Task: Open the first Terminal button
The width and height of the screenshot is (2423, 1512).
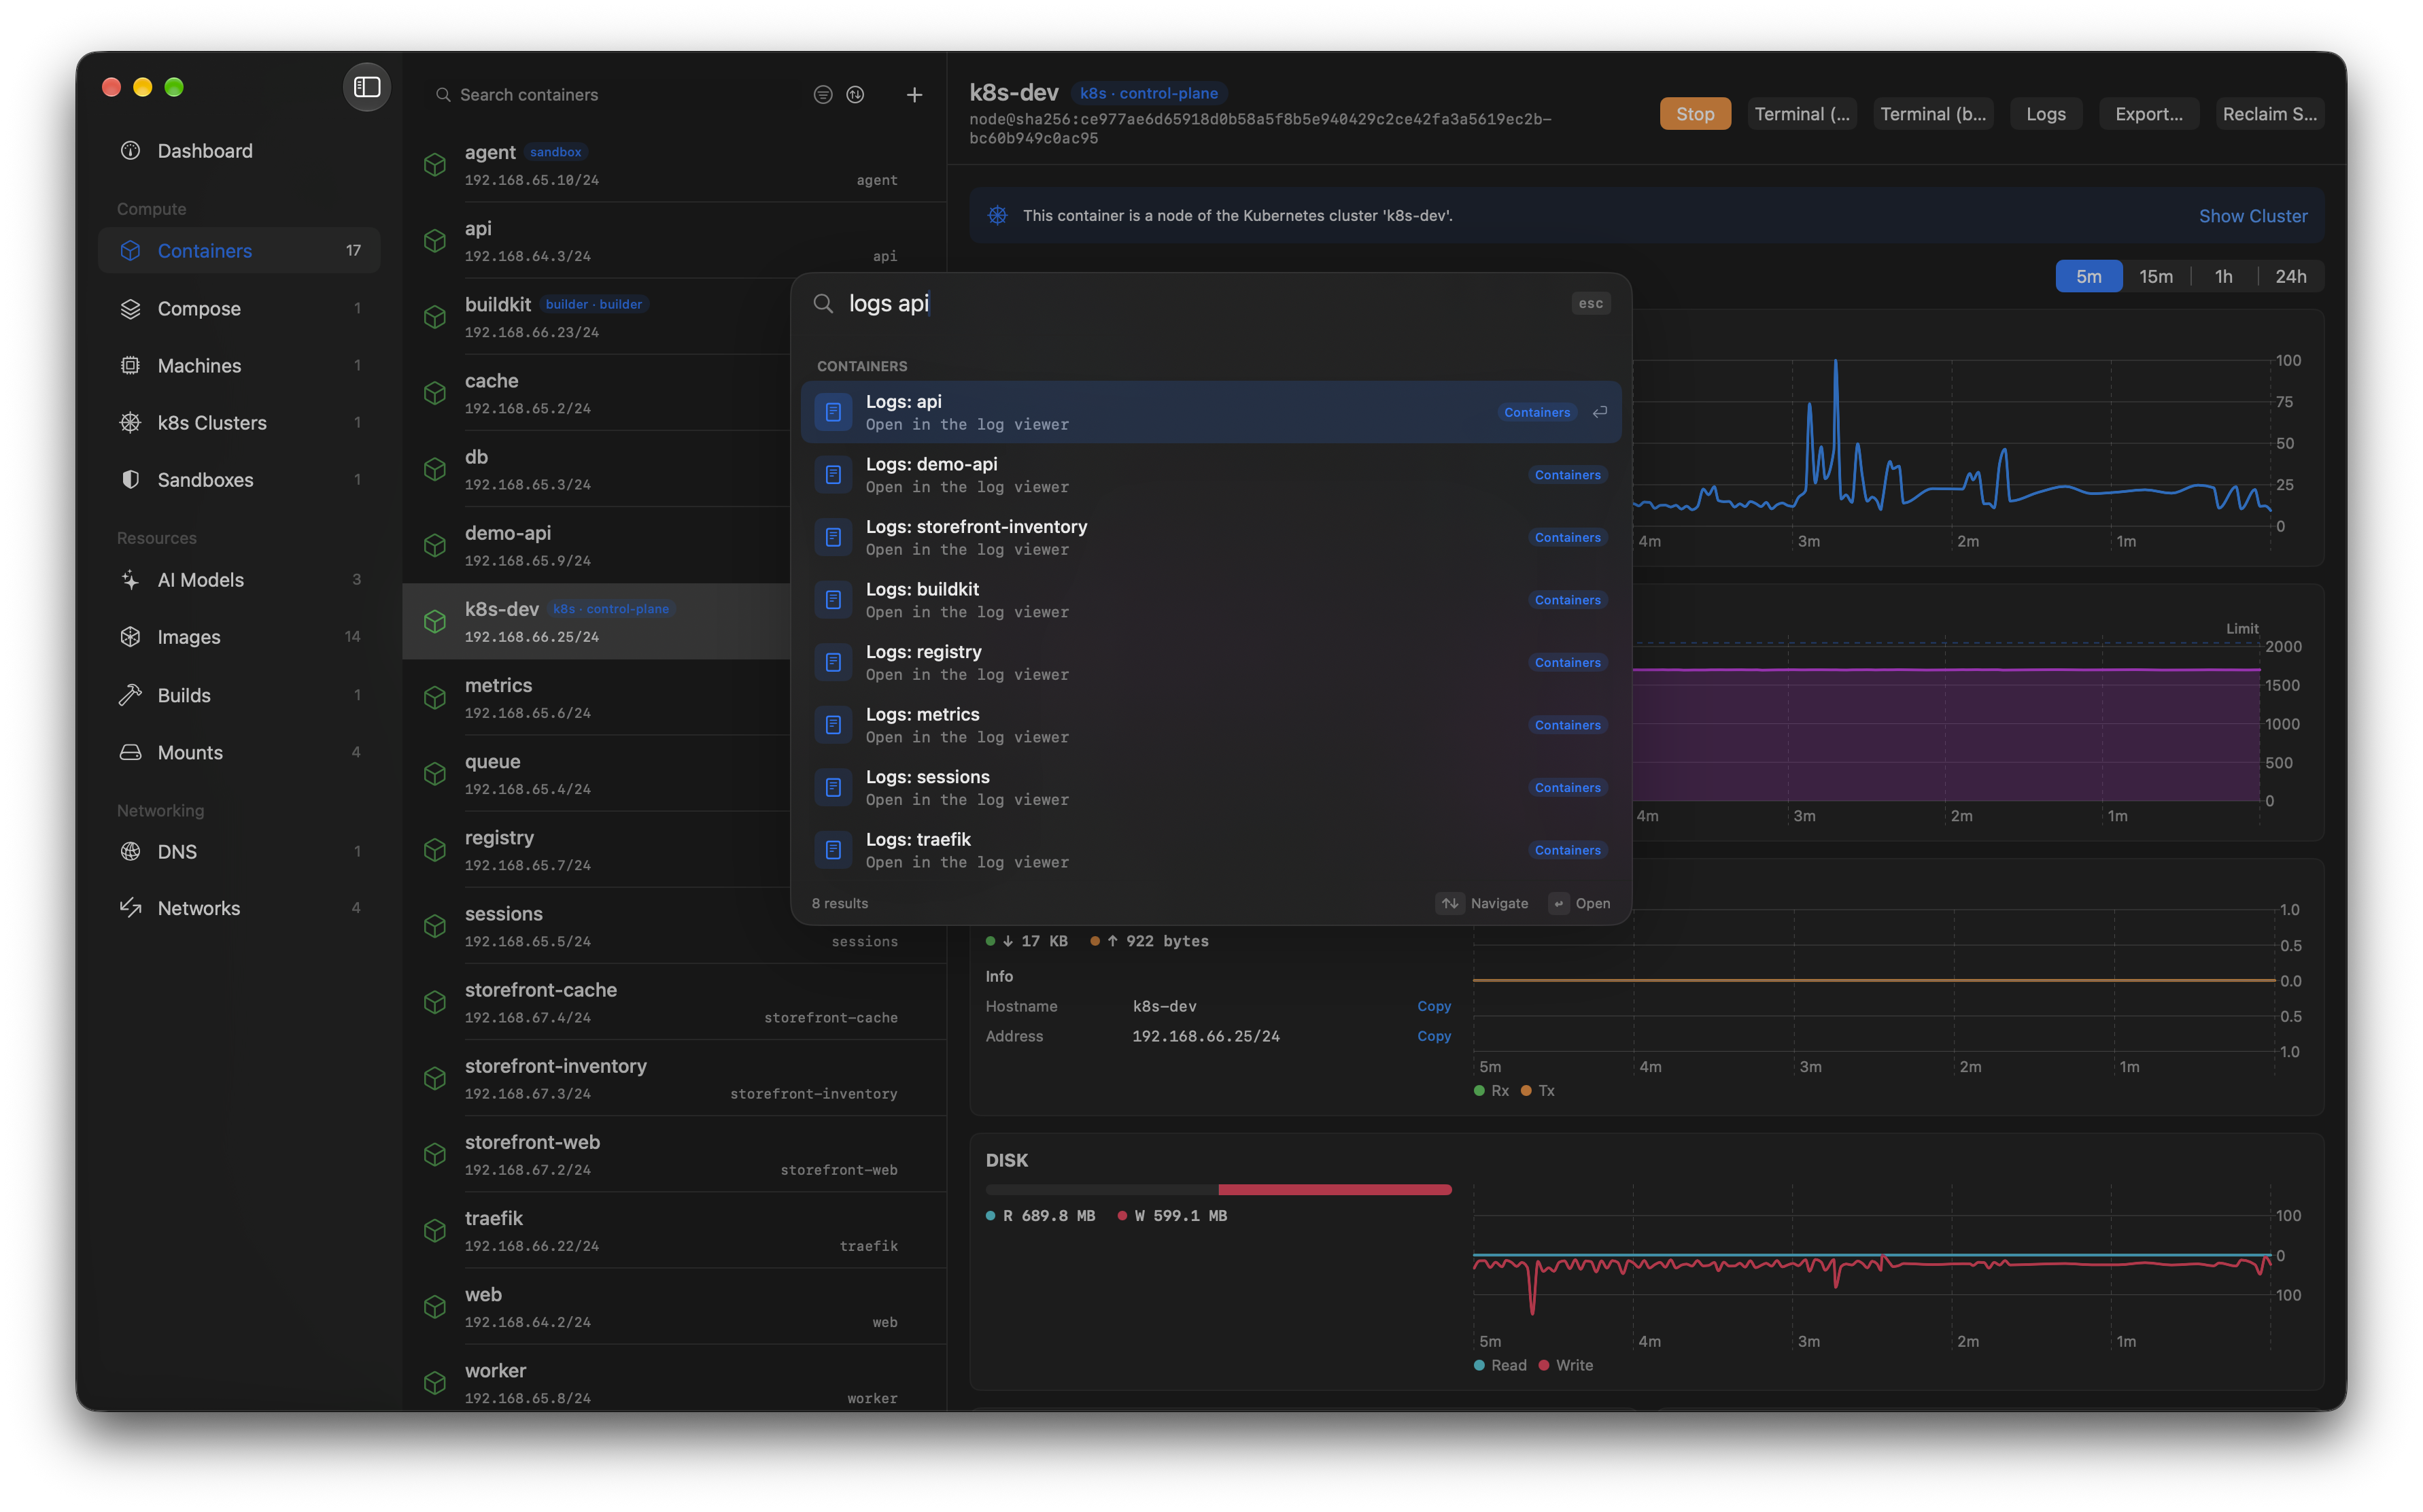Action: point(1802,114)
